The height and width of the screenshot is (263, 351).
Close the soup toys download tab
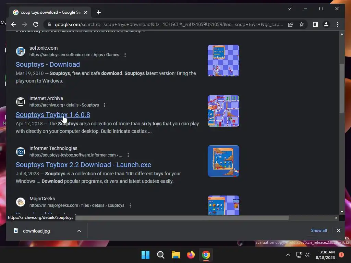click(x=85, y=12)
